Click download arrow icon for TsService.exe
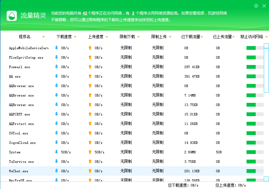 [x=56, y=161]
